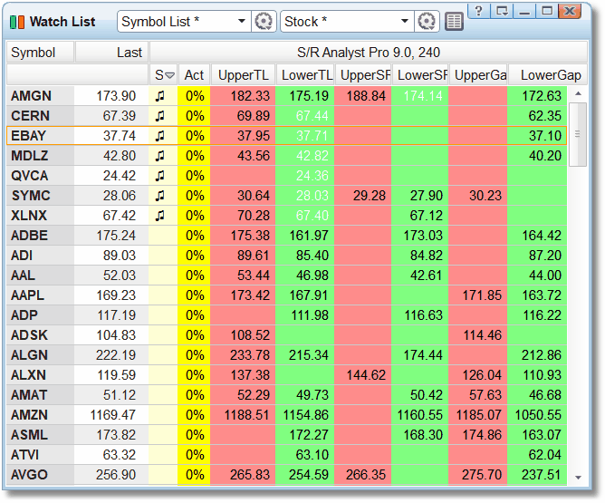
Task: Click the Watch List bar chart icon
Action: pyautogui.click(x=17, y=22)
